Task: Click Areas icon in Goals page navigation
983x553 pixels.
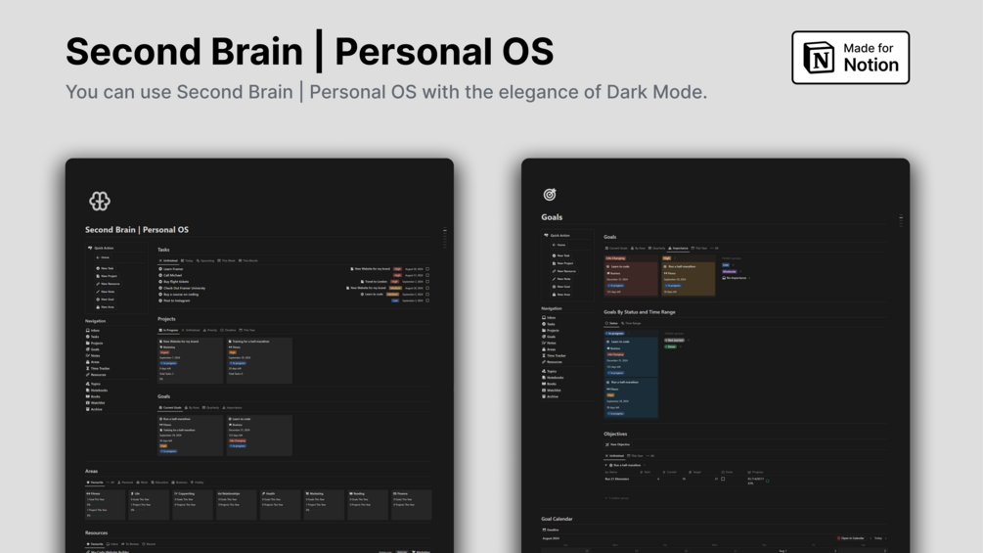Action: click(x=544, y=349)
